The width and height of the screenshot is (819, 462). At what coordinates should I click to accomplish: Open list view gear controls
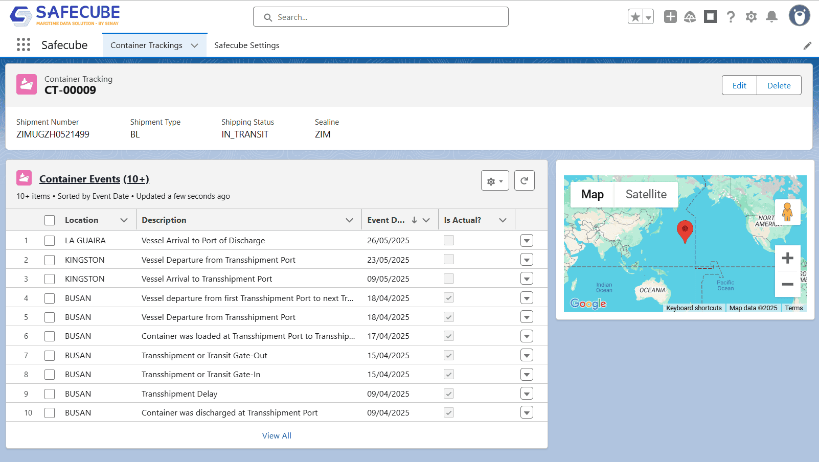pos(495,180)
